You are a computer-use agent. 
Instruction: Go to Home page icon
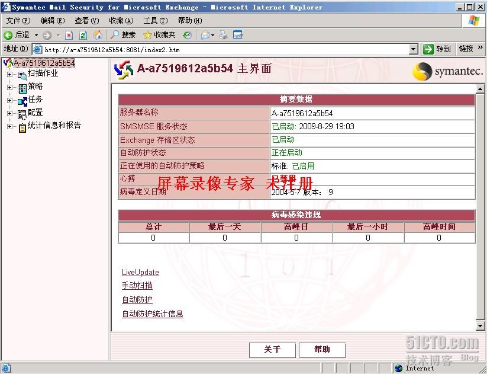point(98,35)
